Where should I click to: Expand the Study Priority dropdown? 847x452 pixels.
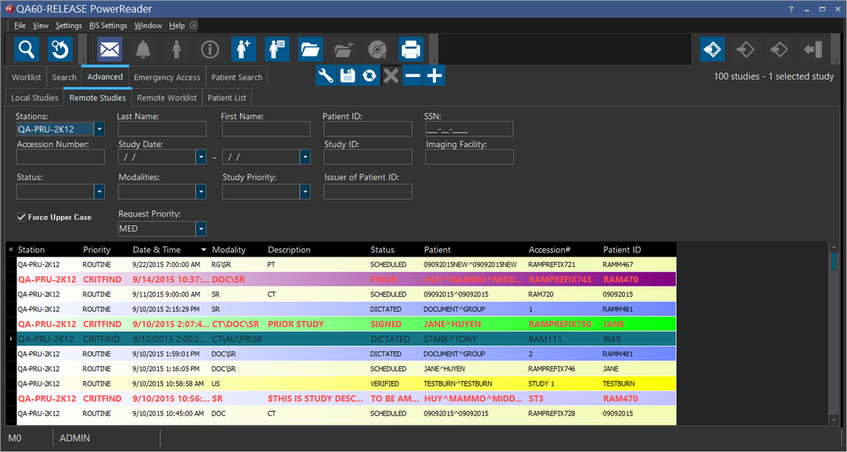(305, 191)
